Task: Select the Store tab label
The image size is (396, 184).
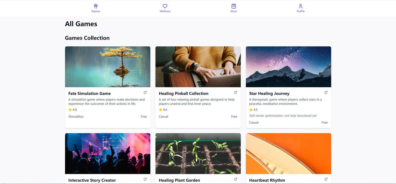Action: (234, 11)
